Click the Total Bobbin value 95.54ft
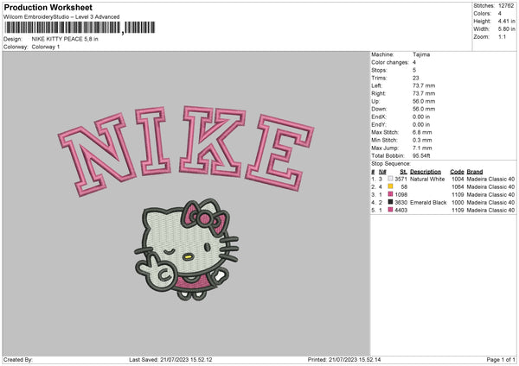This screenshot has height=366, width=519. (421, 156)
